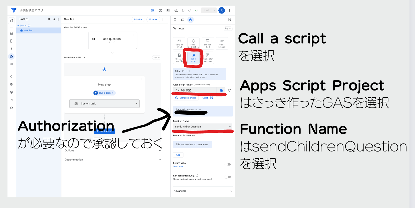Collapse the シート1 (1) tree group
The height and width of the screenshot is (208, 415).
(x=18, y=26)
